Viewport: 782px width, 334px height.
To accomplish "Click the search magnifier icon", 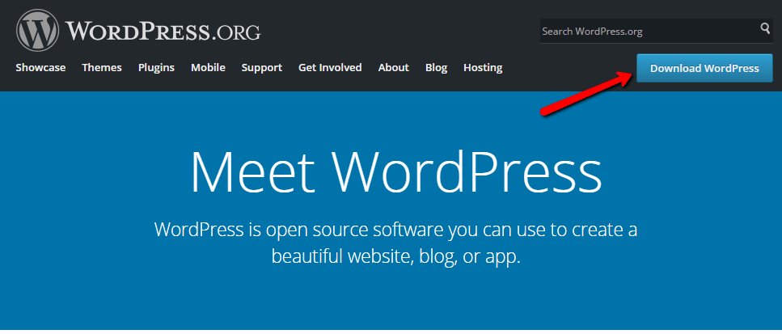I will pos(765,30).
